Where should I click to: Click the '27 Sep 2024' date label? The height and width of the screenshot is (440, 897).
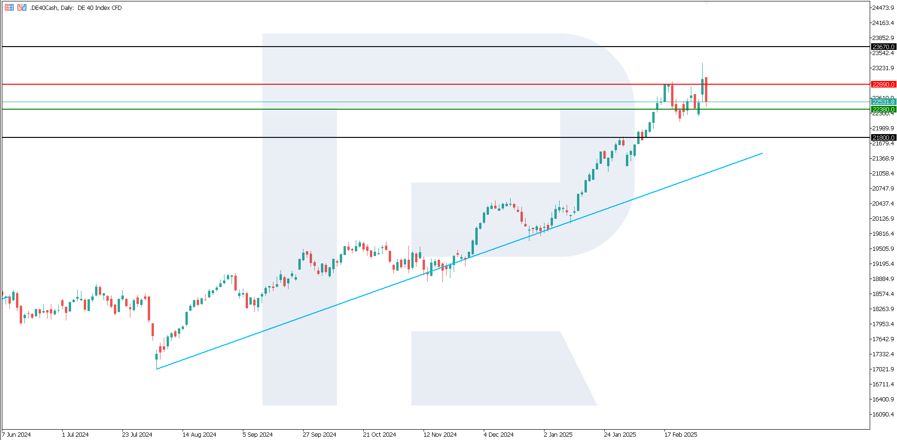319,435
